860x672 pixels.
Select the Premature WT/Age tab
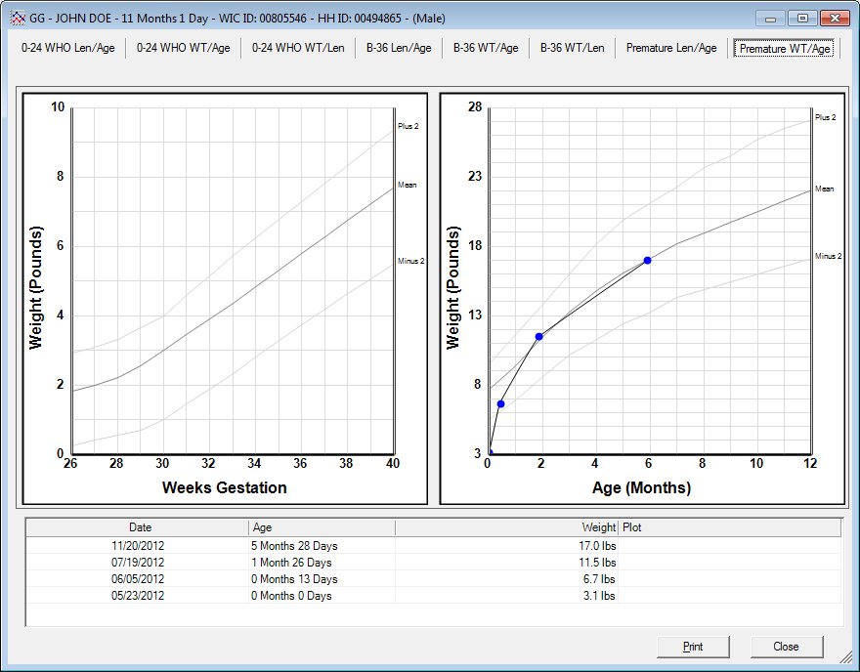click(x=785, y=48)
